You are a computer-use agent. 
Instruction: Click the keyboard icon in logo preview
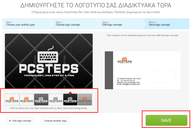pyautogui.click(x=48, y=55)
